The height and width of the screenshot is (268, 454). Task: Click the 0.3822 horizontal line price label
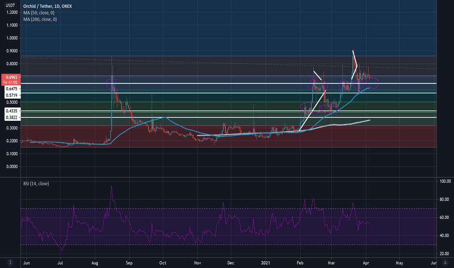click(13, 117)
